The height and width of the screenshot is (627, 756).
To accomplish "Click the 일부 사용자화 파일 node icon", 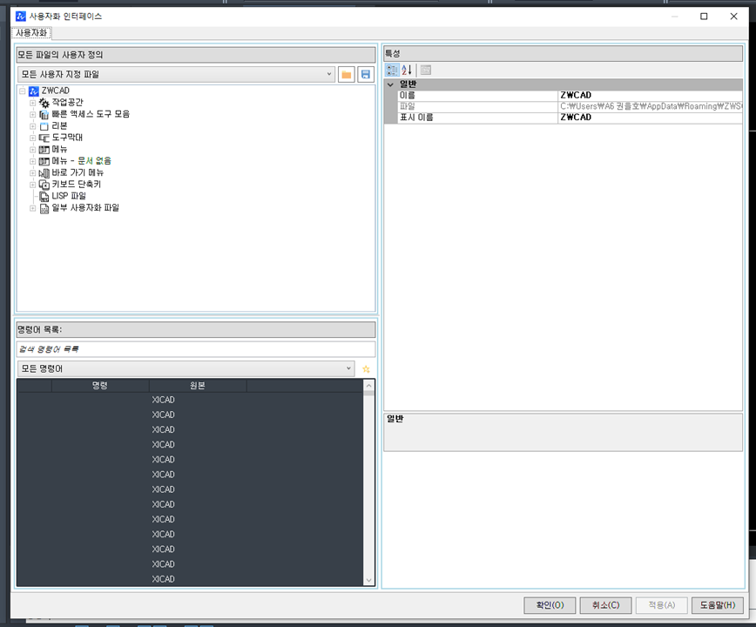I will point(44,208).
